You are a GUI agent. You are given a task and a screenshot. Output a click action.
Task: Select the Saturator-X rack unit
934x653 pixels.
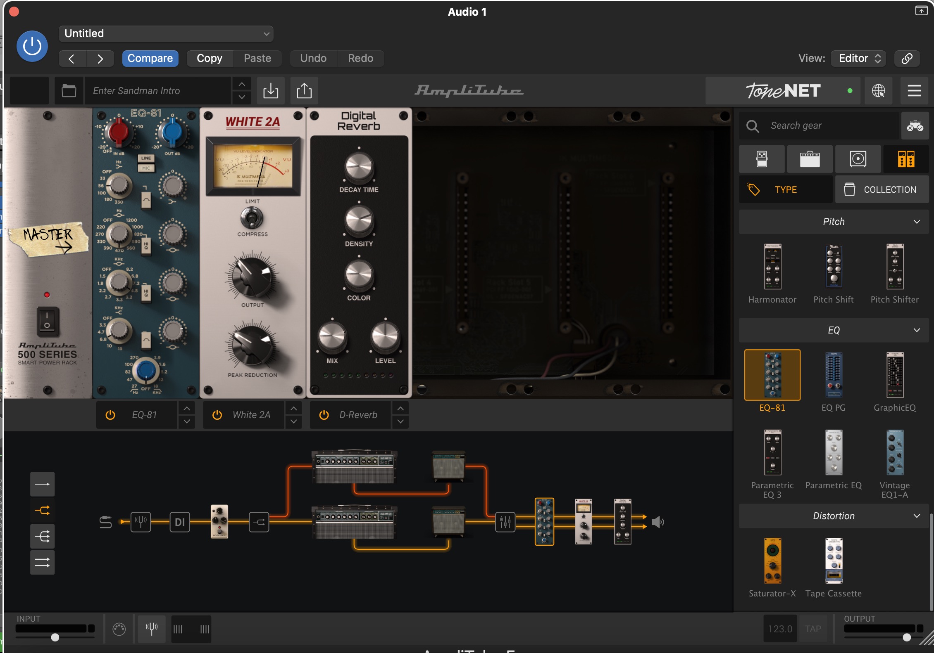click(772, 561)
